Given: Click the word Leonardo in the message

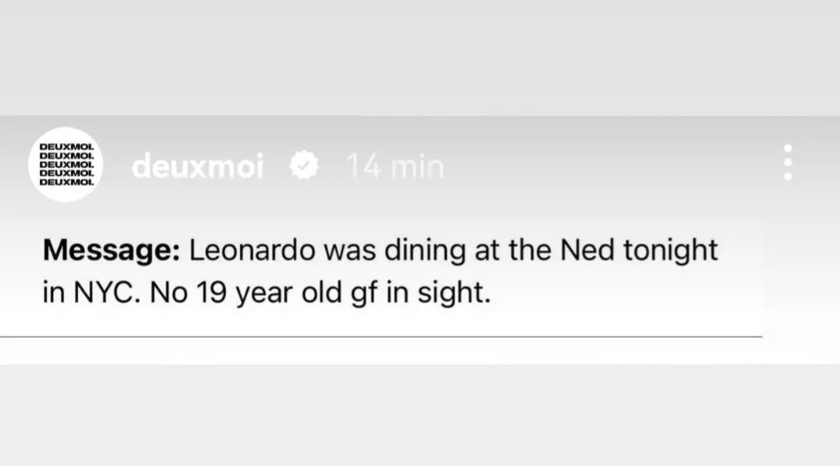Looking at the screenshot, I should (252, 250).
